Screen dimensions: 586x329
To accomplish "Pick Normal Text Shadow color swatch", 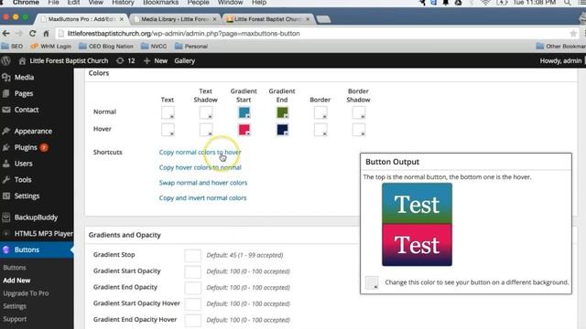I will (x=206, y=112).
